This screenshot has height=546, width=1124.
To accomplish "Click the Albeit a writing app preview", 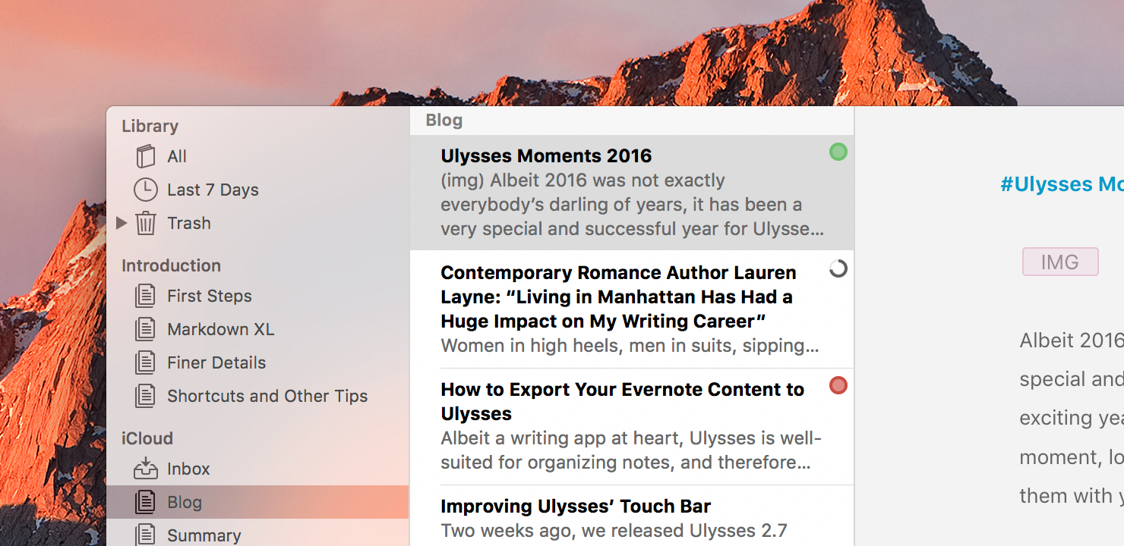I will (631, 450).
